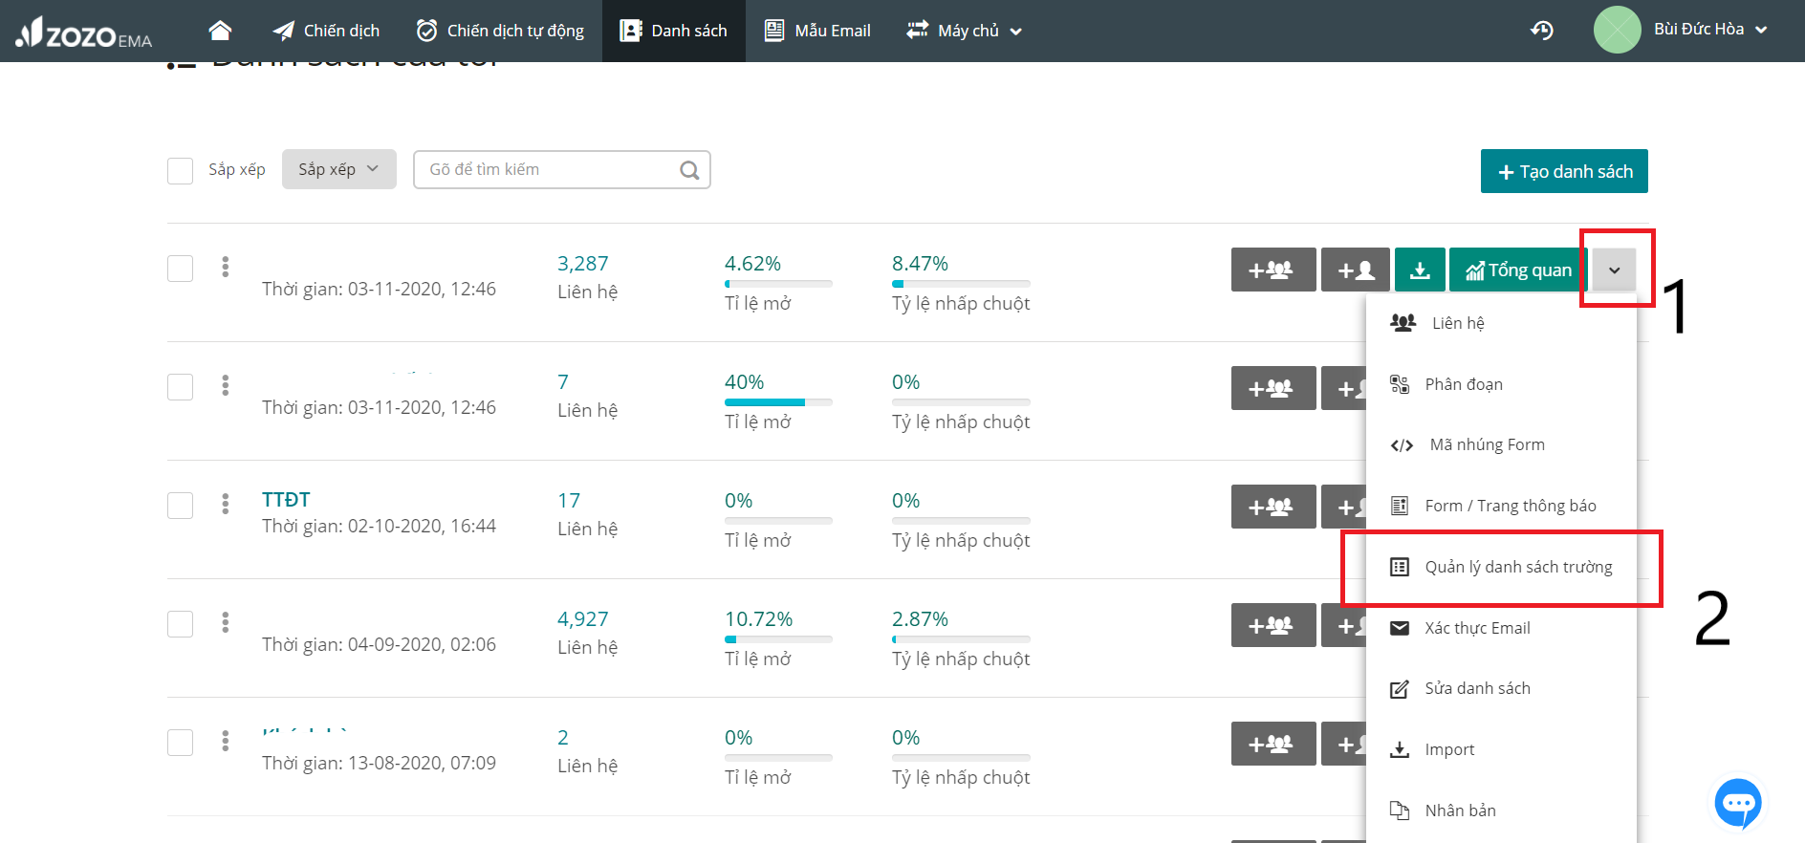Download the 3,287-contact list
The image size is (1805, 843).
[1420, 270]
